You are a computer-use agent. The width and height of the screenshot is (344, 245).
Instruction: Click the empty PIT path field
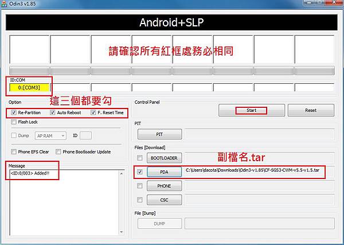click(x=260, y=134)
